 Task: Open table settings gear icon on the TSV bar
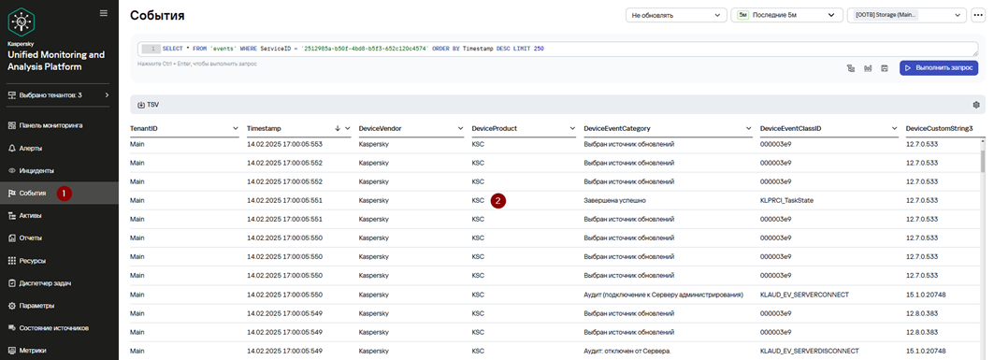976,105
